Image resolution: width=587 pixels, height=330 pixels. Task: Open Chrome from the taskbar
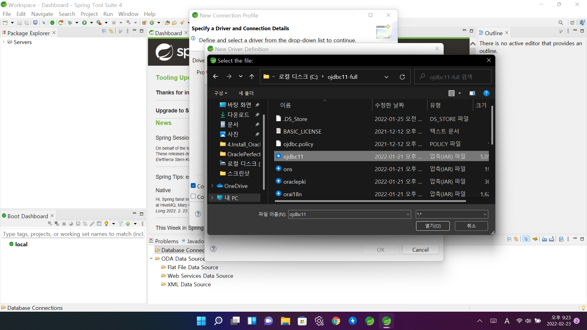click(x=336, y=321)
